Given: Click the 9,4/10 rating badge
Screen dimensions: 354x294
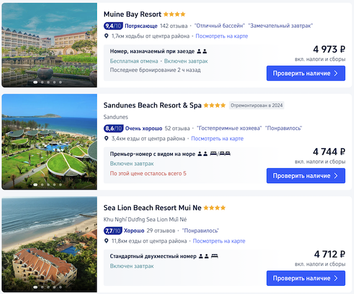Looking at the screenshot, I should click(113, 26).
